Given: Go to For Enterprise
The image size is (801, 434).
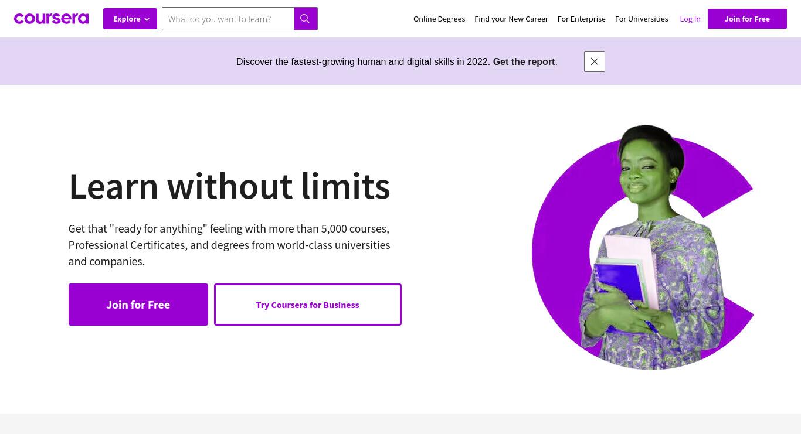Looking at the screenshot, I should point(582,19).
